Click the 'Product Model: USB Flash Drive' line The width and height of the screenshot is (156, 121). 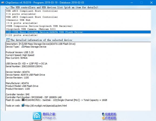click(22, 86)
